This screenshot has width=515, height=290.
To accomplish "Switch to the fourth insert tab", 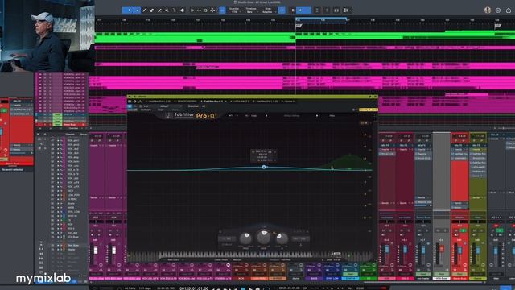I will click(x=241, y=101).
